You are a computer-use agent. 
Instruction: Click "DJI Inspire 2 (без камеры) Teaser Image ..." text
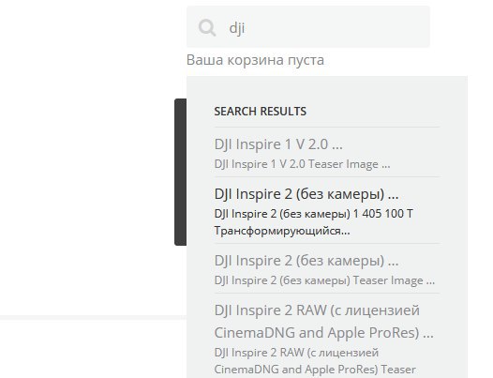click(324, 280)
